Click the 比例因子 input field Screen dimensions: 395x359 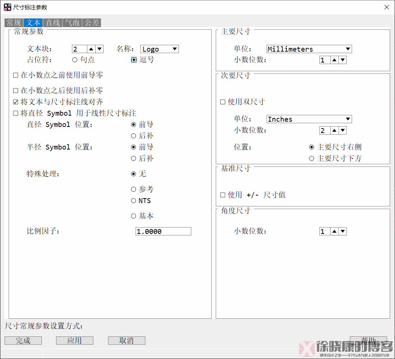coord(163,231)
